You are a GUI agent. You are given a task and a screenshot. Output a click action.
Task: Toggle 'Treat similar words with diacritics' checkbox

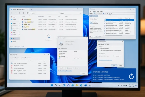[100, 51]
